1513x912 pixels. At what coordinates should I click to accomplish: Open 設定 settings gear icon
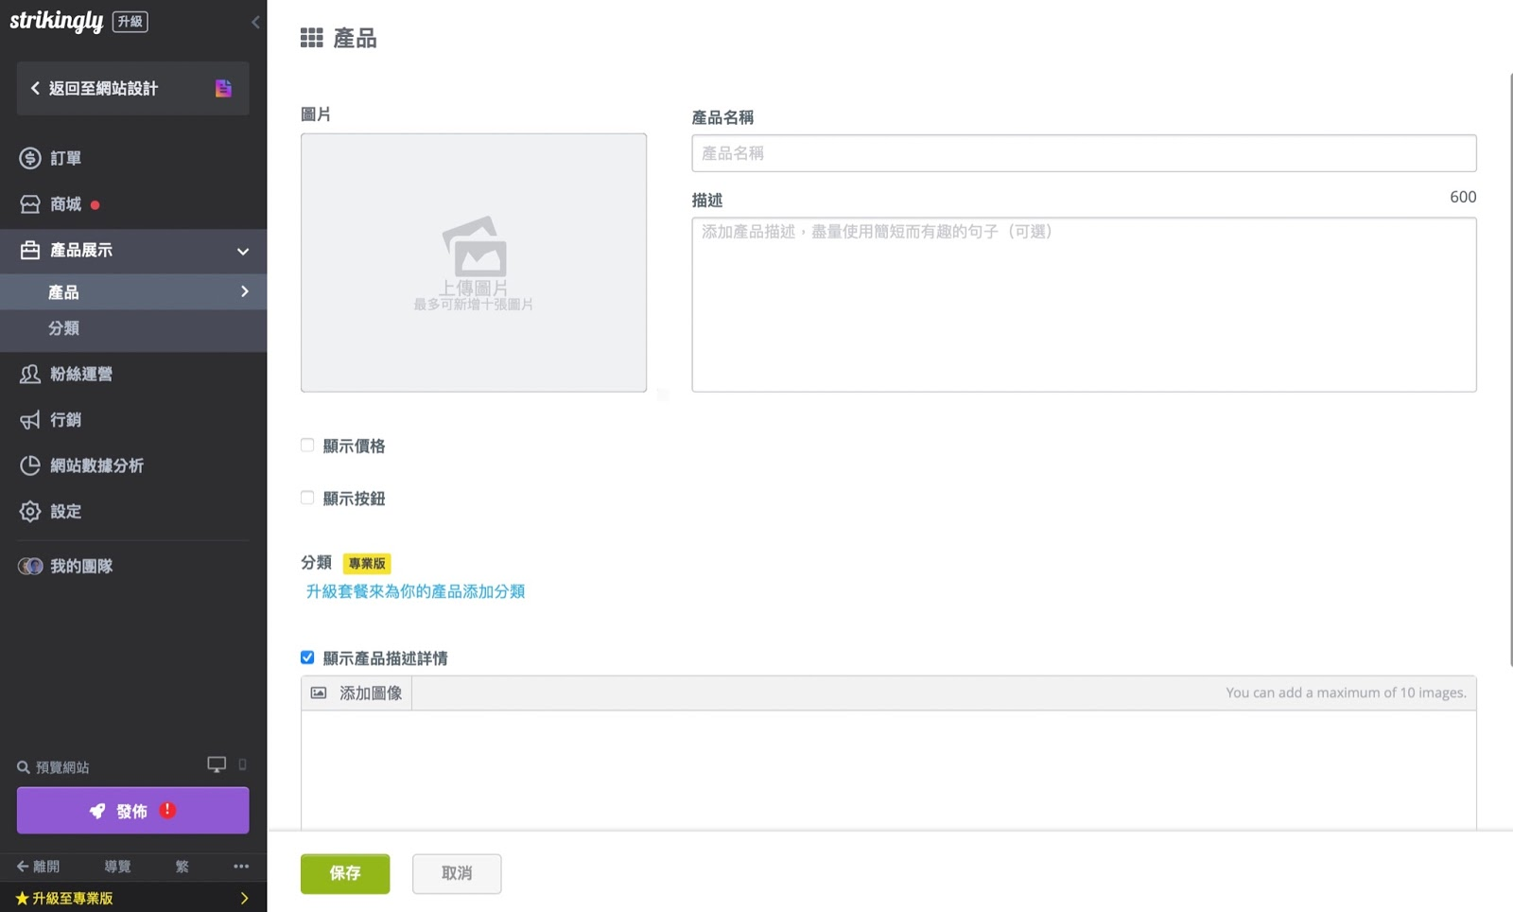click(x=30, y=512)
